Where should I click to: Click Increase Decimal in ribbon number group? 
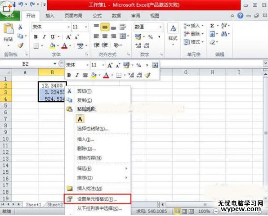[138, 45]
